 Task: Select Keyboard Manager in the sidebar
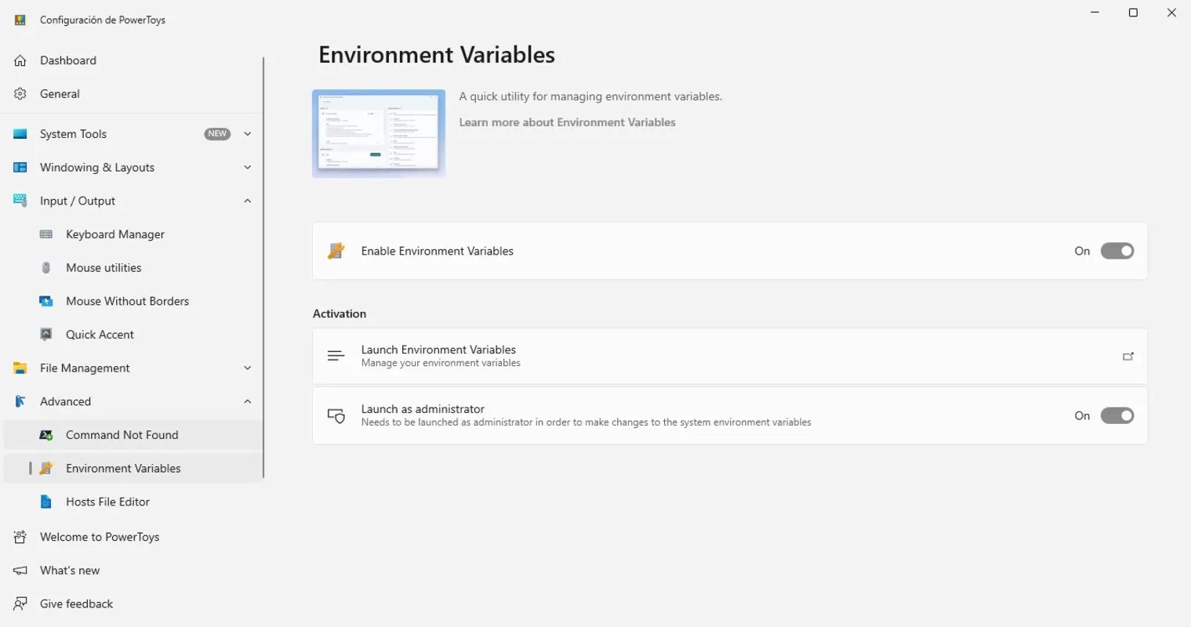coord(132,234)
